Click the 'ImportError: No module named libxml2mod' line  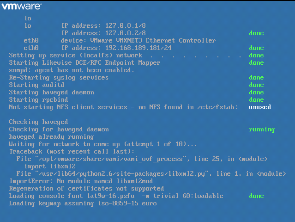[x=81, y=181]
